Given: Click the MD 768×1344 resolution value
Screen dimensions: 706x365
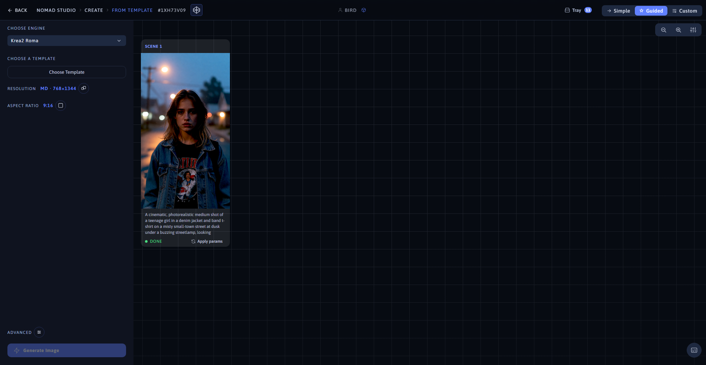Looking at the screenshot, I should [58, 89].
